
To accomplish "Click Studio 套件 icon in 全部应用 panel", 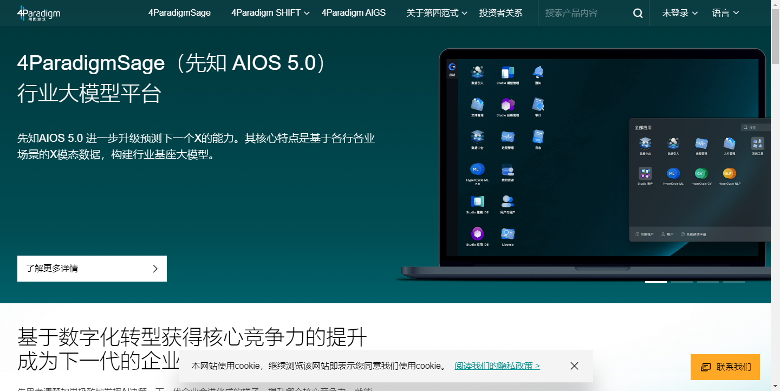I will [x=645, y=173].
